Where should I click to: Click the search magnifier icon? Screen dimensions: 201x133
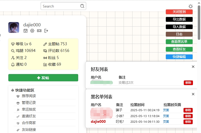(x=82, y=6)
